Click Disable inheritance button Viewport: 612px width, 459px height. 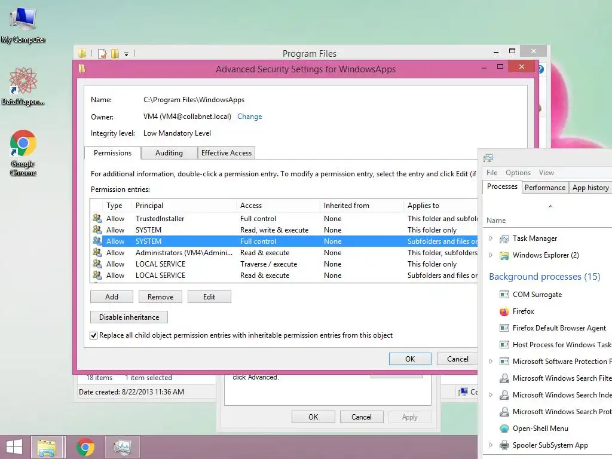pos(129,317)
